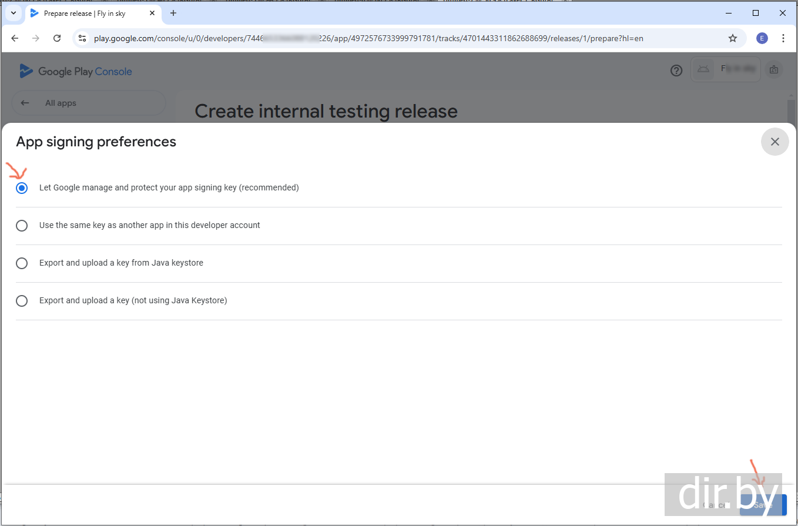
Task: Click the Android app icon in header
Action: [x=703, y=69]
